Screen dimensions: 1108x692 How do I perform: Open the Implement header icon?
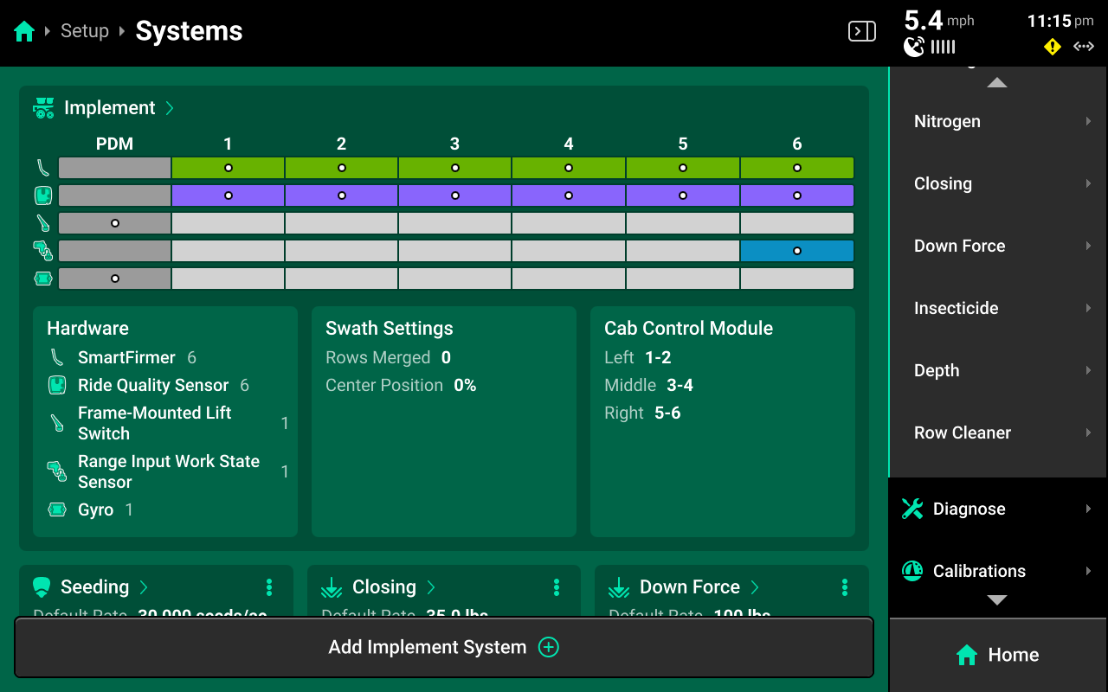pyautogui.click(x=43, y=108)
